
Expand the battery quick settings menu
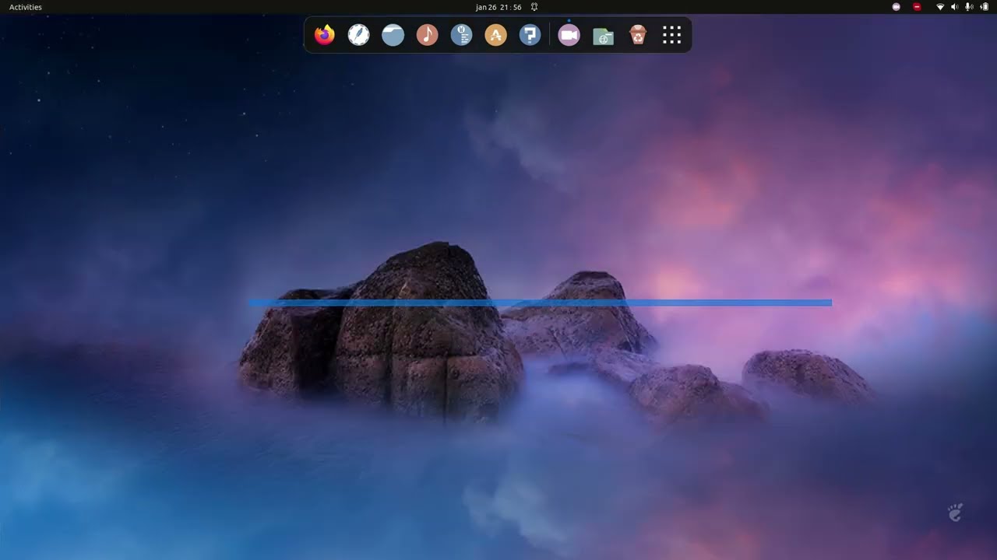click(x=985, y=7)
